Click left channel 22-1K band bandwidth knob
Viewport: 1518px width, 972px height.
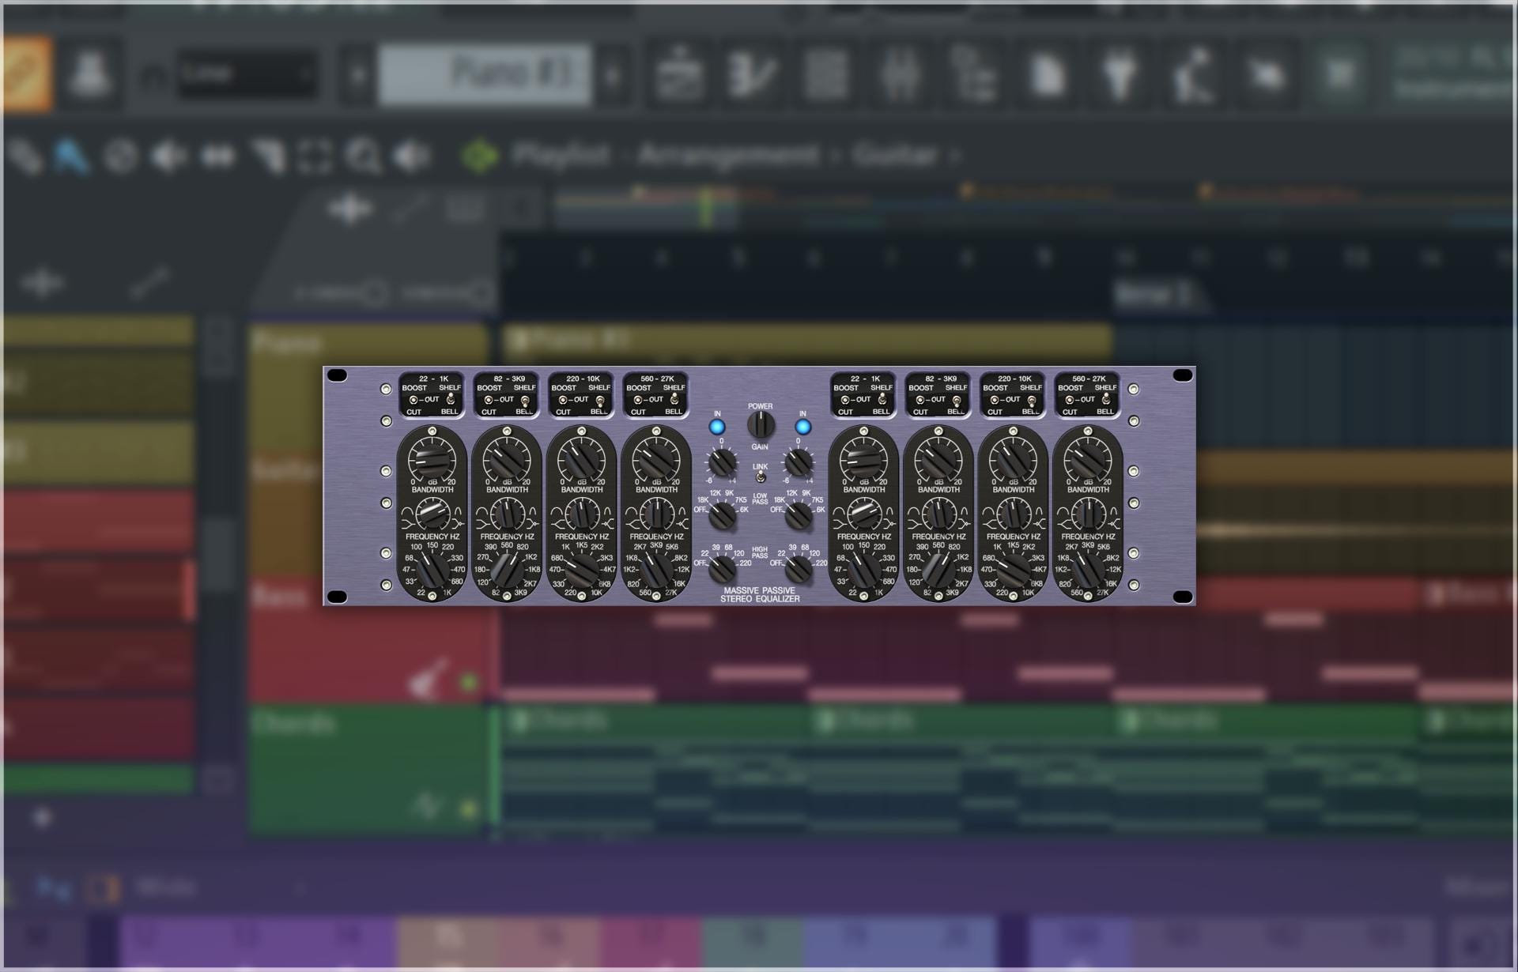[432, 515]
